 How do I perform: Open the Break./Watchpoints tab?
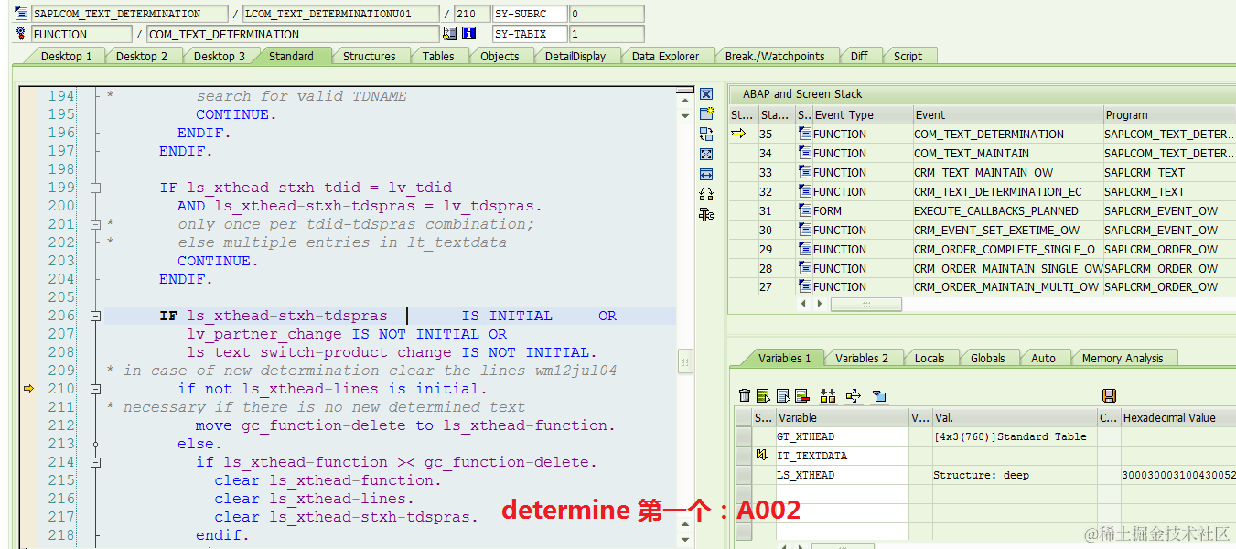point(775,56)
